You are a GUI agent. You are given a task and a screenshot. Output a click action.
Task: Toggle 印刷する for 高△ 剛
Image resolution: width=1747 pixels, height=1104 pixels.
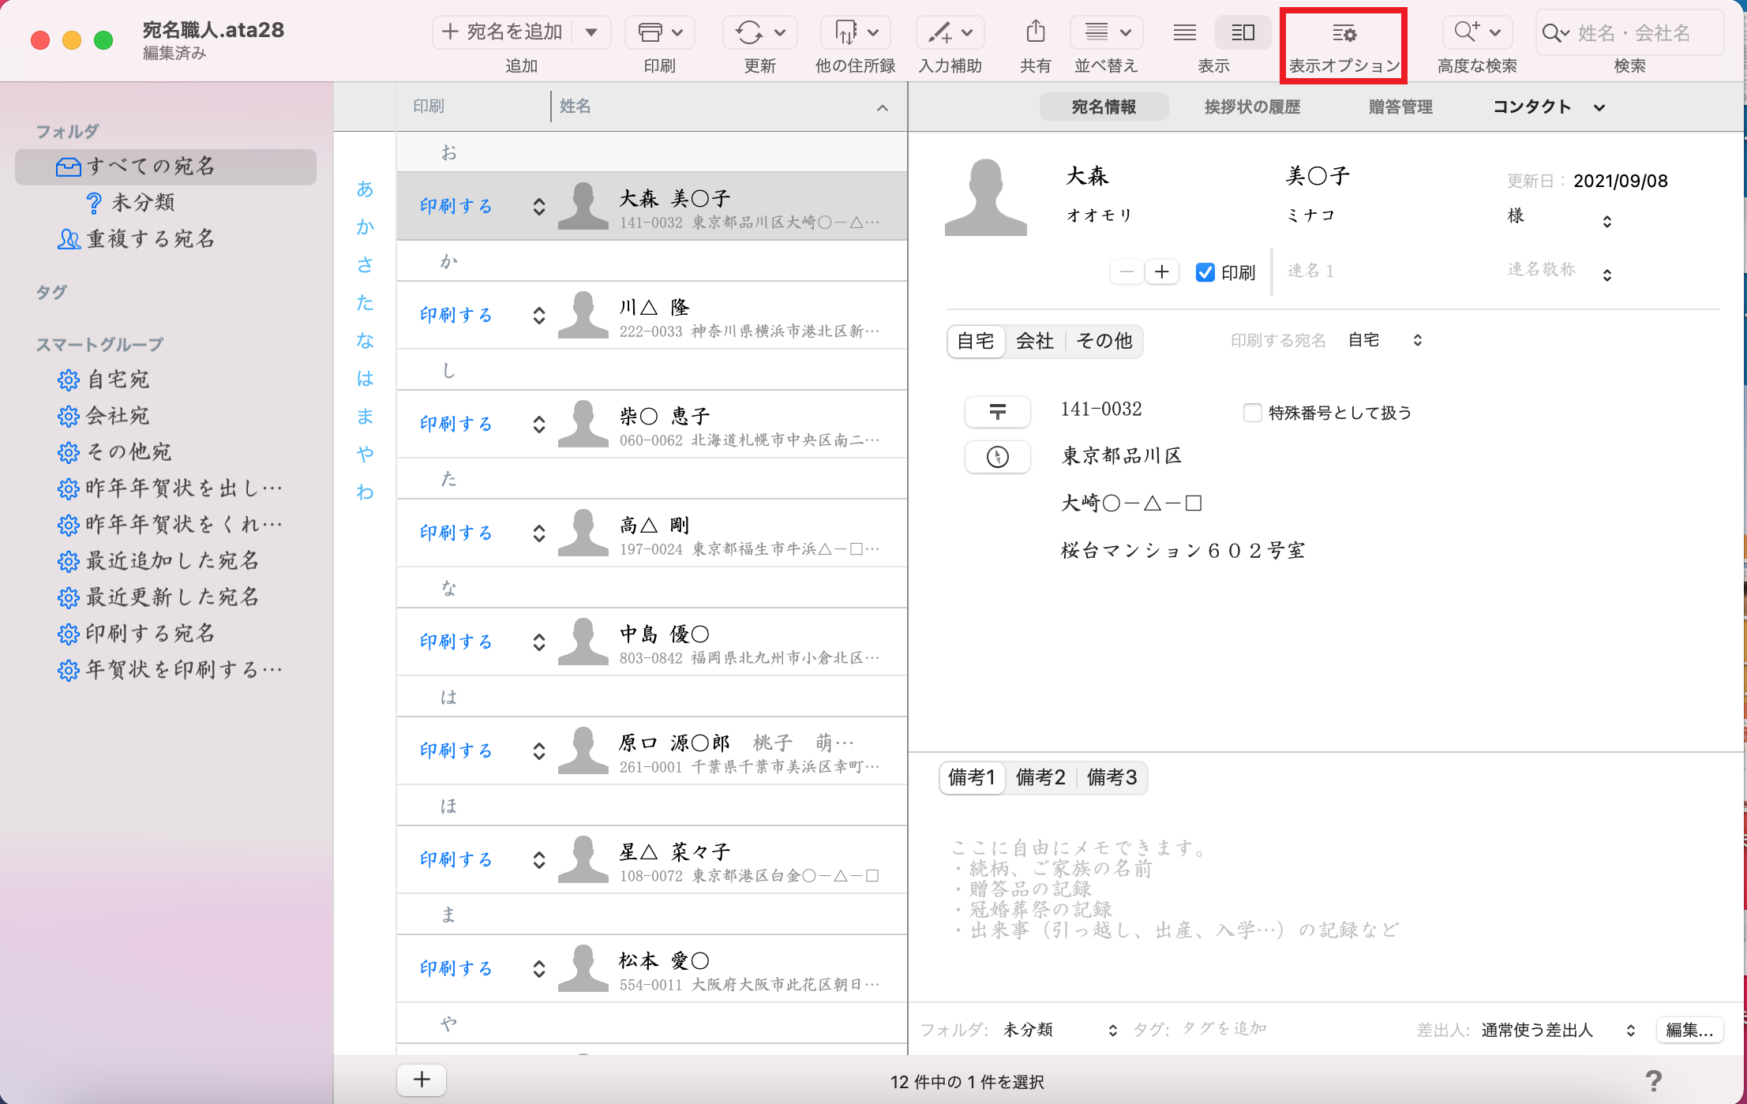[456, 533]
